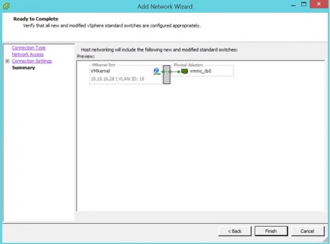Click the vSphere client icon in title bar

[6, 6]
